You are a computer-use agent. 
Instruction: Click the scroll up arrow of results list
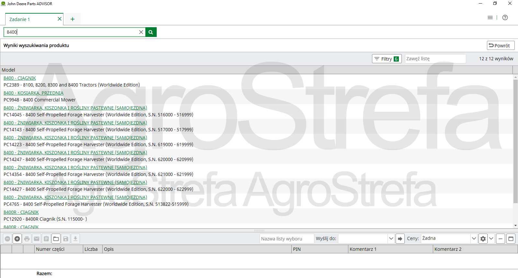515,77
